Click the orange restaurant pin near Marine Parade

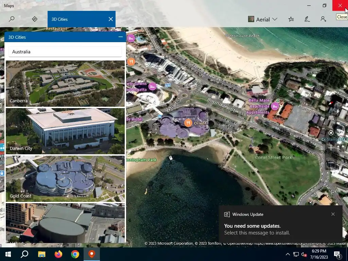[x=131, y=62]
